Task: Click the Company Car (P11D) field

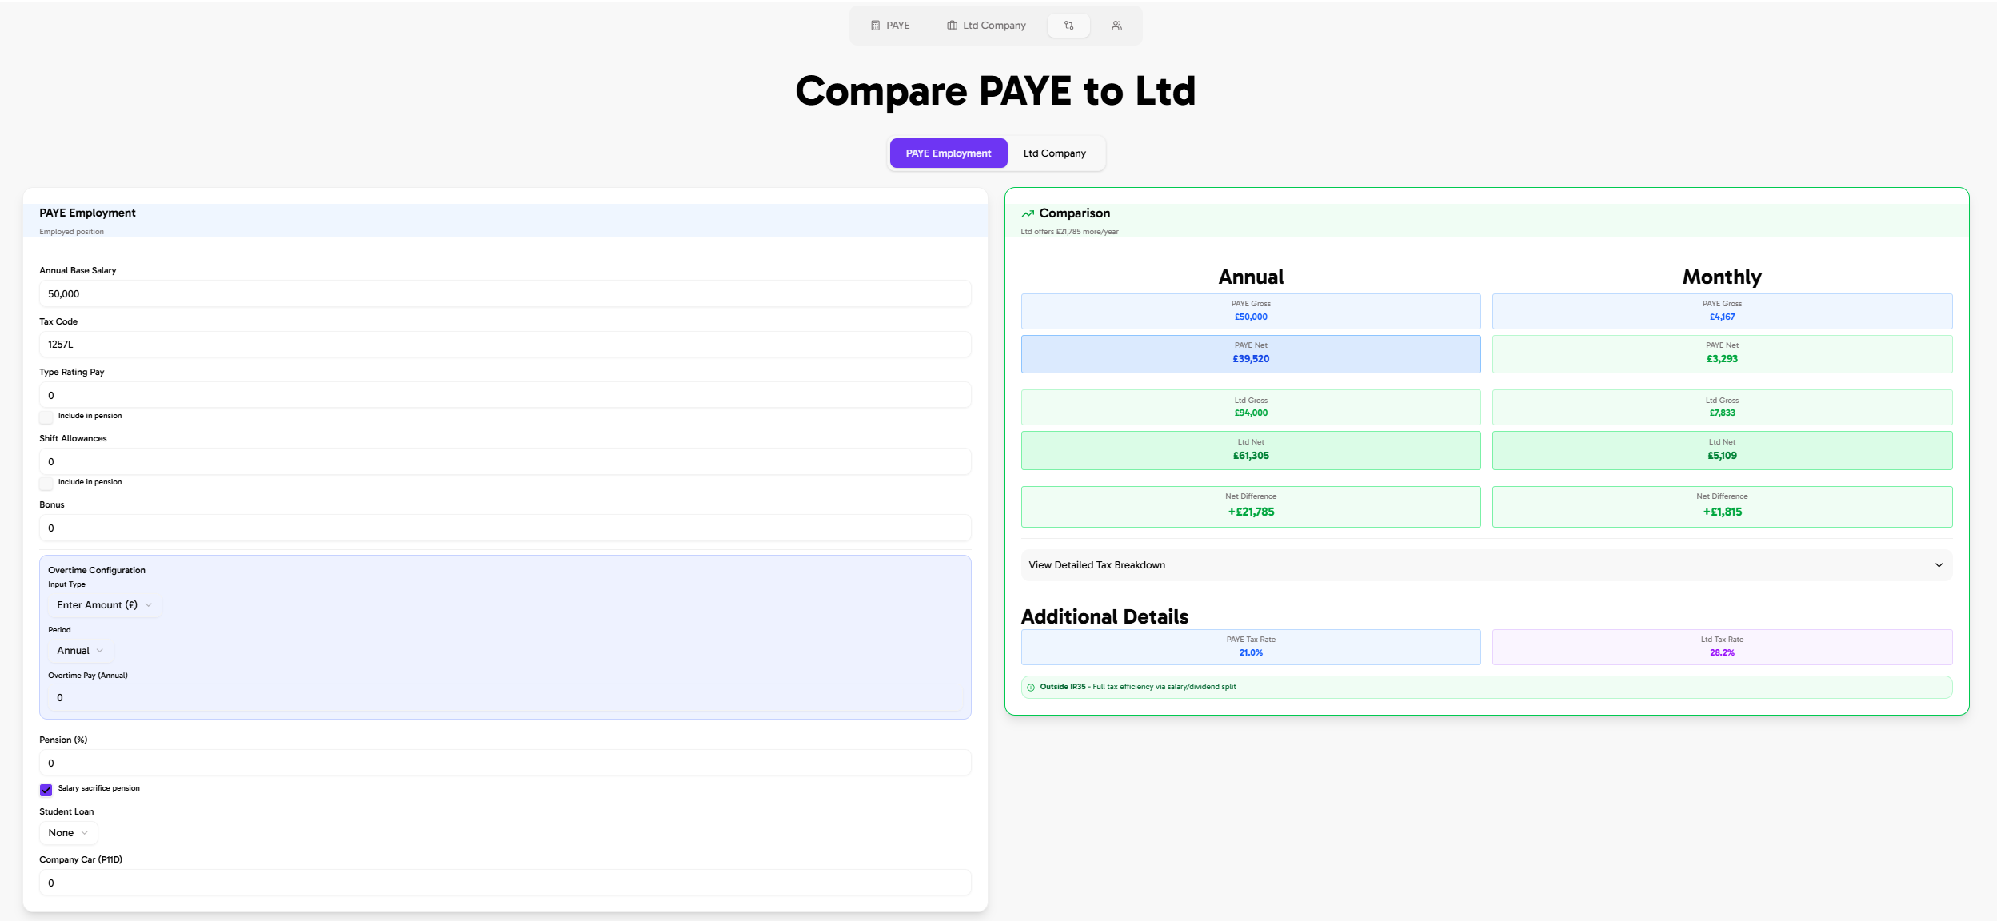Action: 504,883
